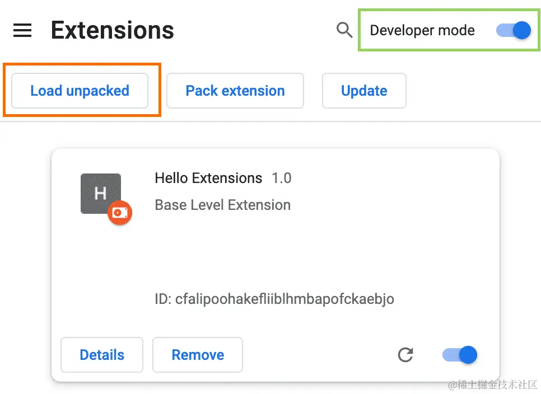Reload the Hello Extensions extension

click(405, 354)
